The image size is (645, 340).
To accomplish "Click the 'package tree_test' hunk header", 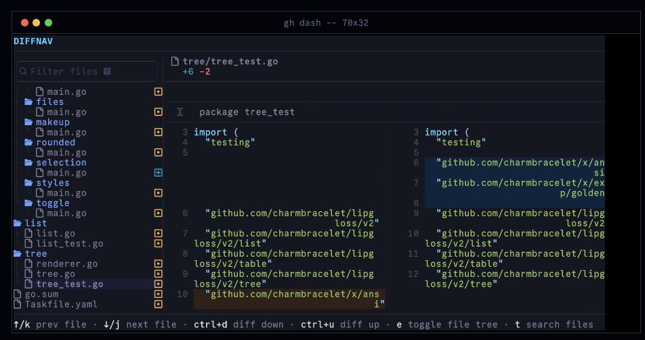I will tap(247, 112).
